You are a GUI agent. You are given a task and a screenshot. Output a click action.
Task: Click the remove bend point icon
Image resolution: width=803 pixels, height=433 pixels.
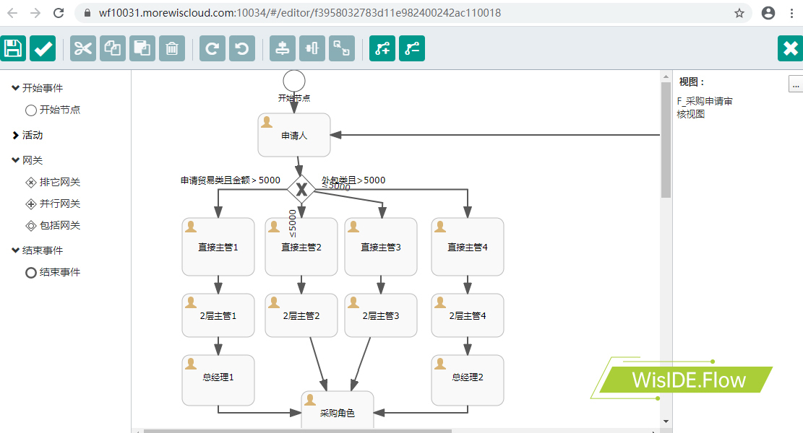coord(412,48)
